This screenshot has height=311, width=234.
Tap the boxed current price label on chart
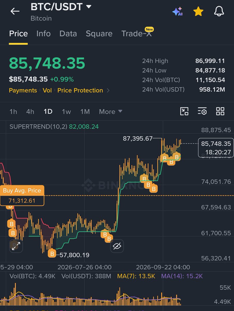[x=216, y=148]
